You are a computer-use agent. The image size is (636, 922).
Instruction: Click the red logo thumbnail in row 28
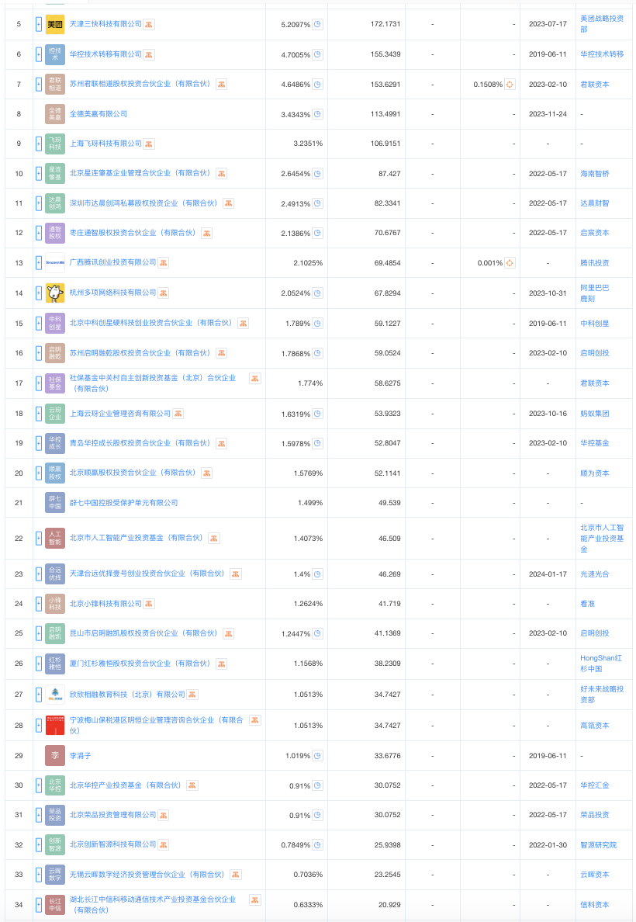point(55,726)
